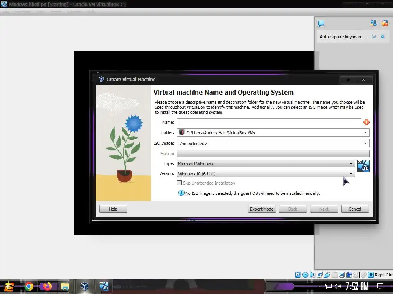Image resolution: width=393 pixels, height=294 pixels.
Task: Cancel the Create Virtual Machine dialog
Action: [x=355, y=209]
